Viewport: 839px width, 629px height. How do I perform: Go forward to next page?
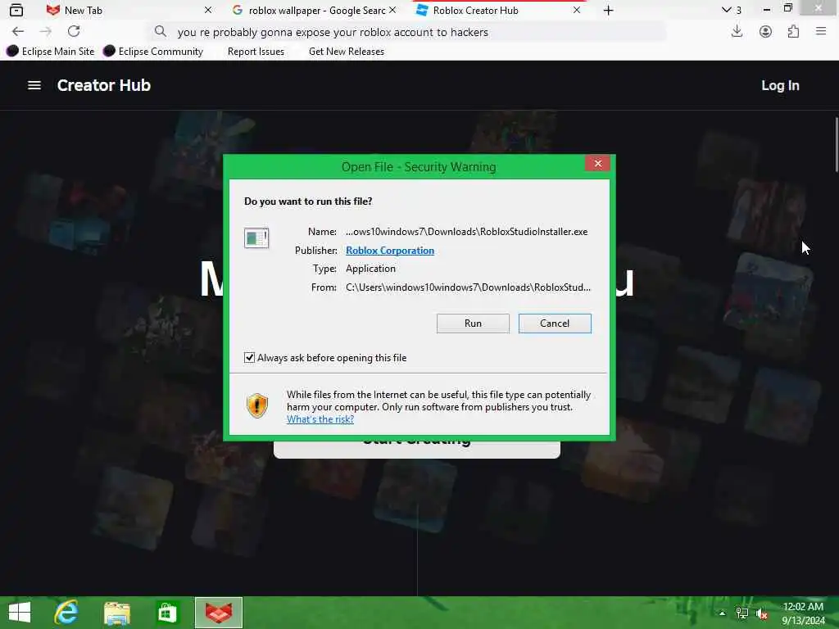[x=46, y=32]
